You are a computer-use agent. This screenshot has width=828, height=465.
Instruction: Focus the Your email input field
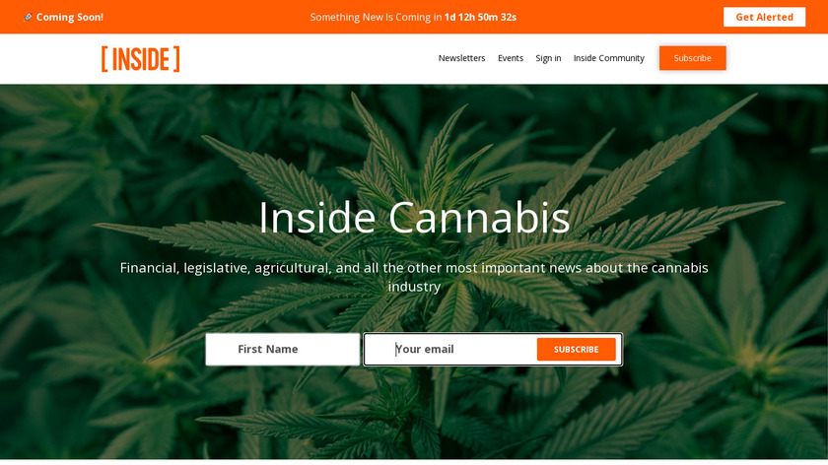click(x=449, y=349)
